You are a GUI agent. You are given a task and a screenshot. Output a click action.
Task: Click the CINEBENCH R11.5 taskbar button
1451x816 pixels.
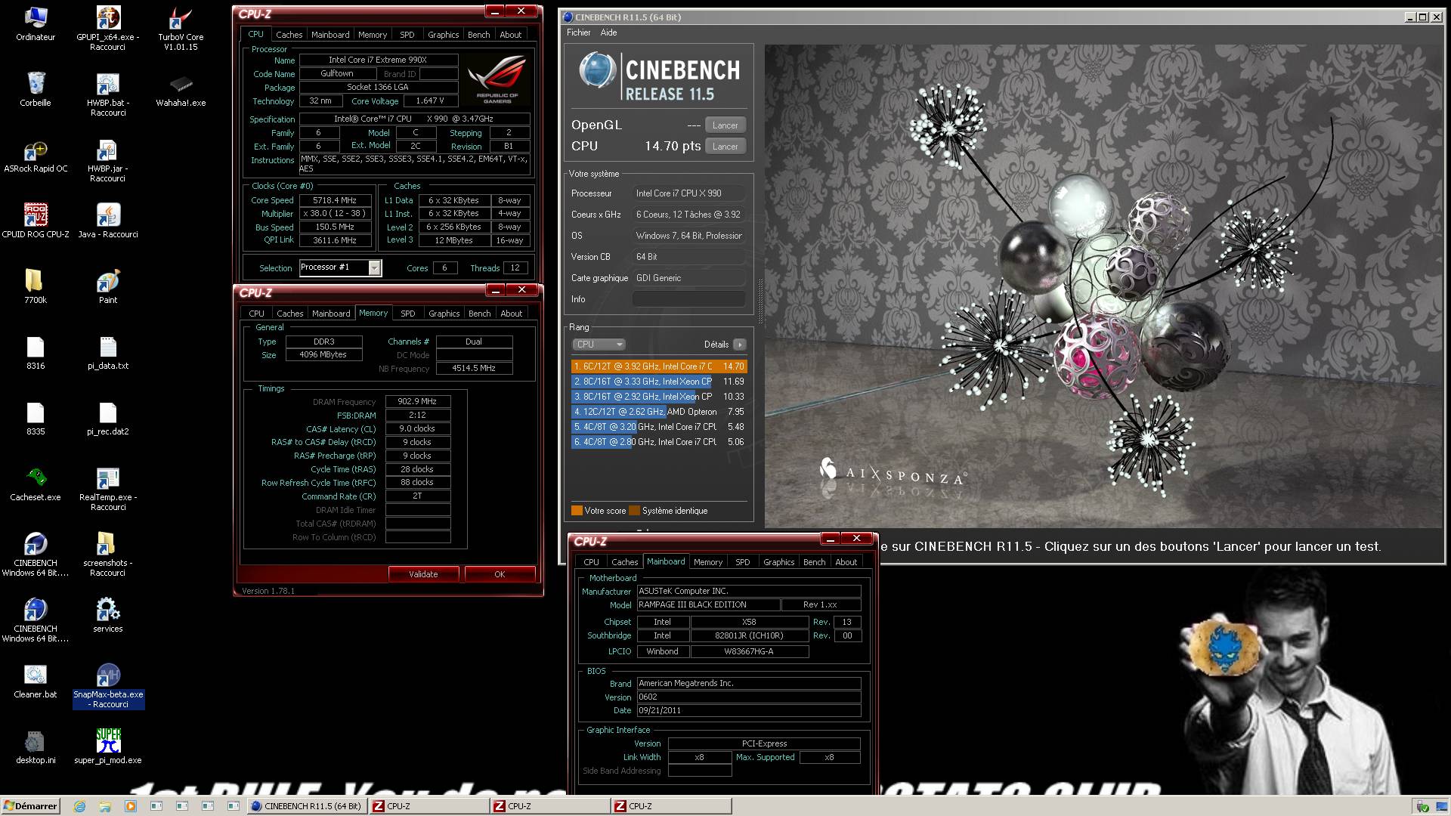pos(307,806)
